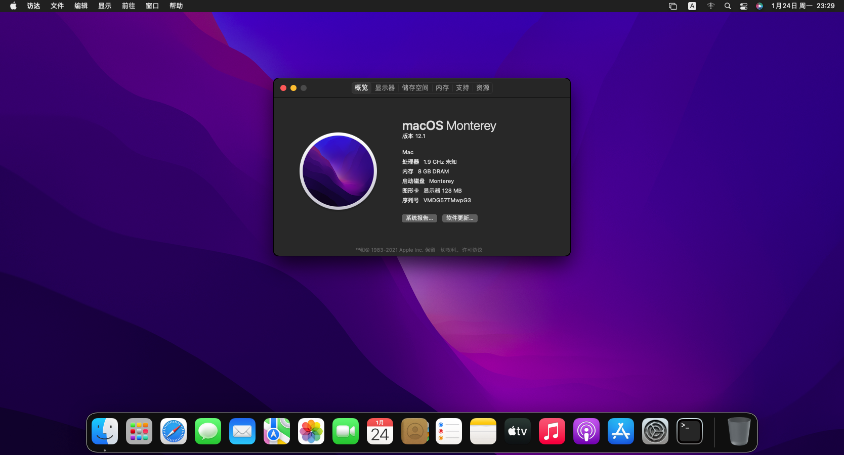Activate Siri from the menu bar
Viewport: 844px width, 455px height.
(759, 6)
